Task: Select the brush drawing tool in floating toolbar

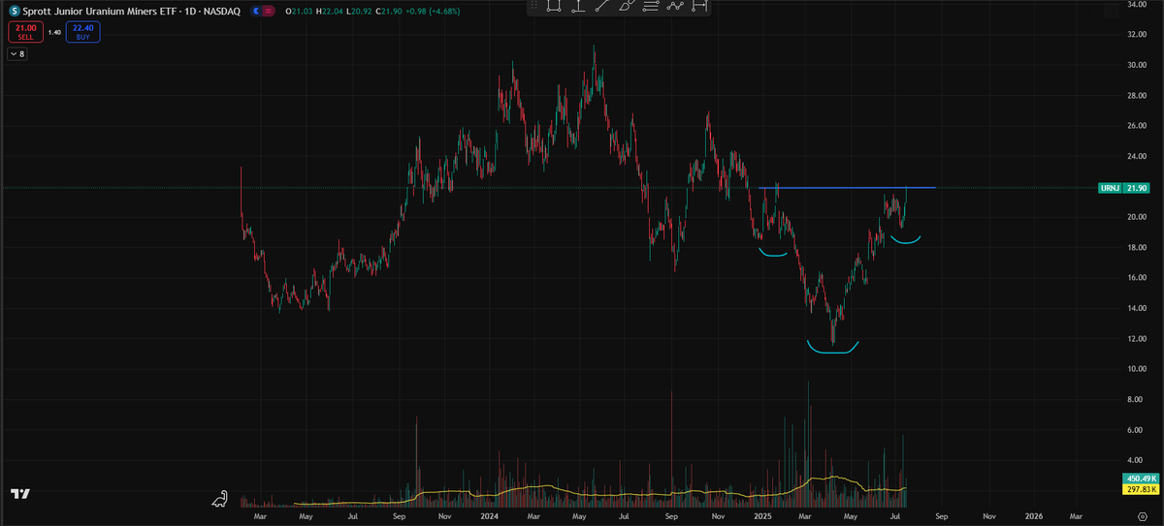Action: pyautogui.click(x=626, y=5)
